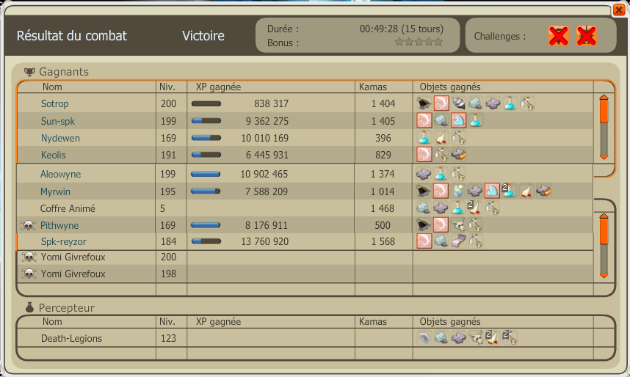630x377 pixels.
Task: Select the animal skull item in Death-Legions' row
Action: [475, 338]
